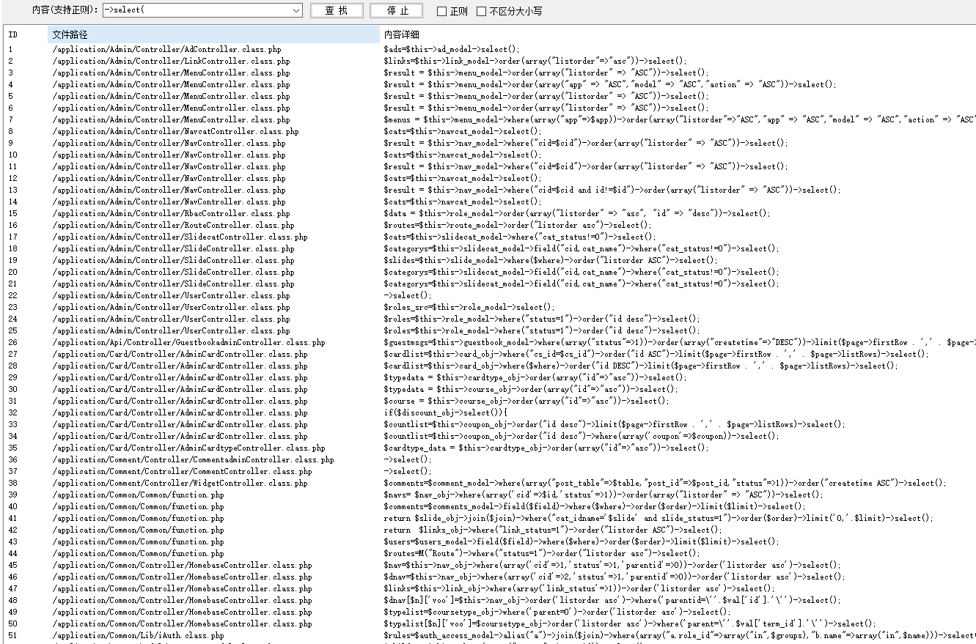This screenshot has width=976, height=644.
Task: Select row 36 CommentadminController.class.php path
Action: coord(193,459)
